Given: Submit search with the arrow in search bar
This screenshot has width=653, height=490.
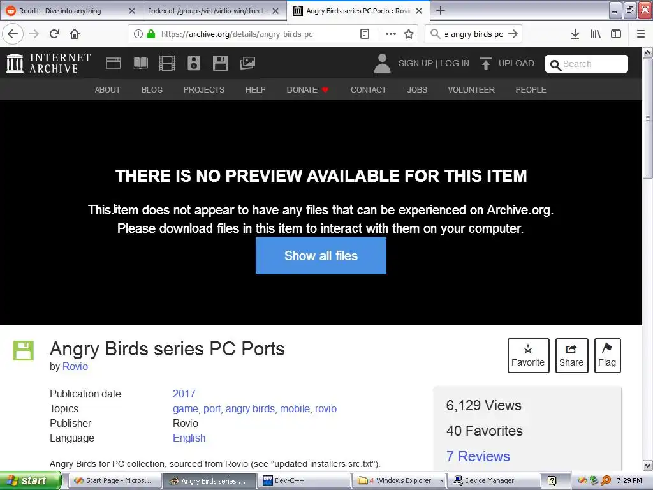Looking at the screenshot, I should pyautogui.click(x=513, y=34).
